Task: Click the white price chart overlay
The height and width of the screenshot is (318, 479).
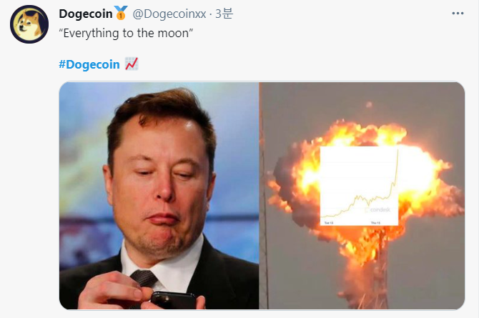Action: tap(359, 186)
